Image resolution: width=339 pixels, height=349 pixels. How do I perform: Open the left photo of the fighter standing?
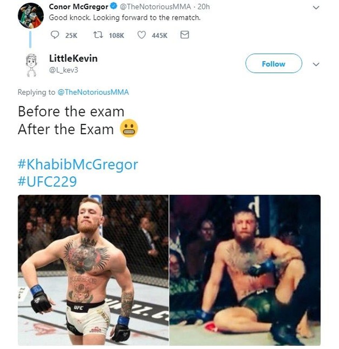pyautogui.click(x=93, y=270)
